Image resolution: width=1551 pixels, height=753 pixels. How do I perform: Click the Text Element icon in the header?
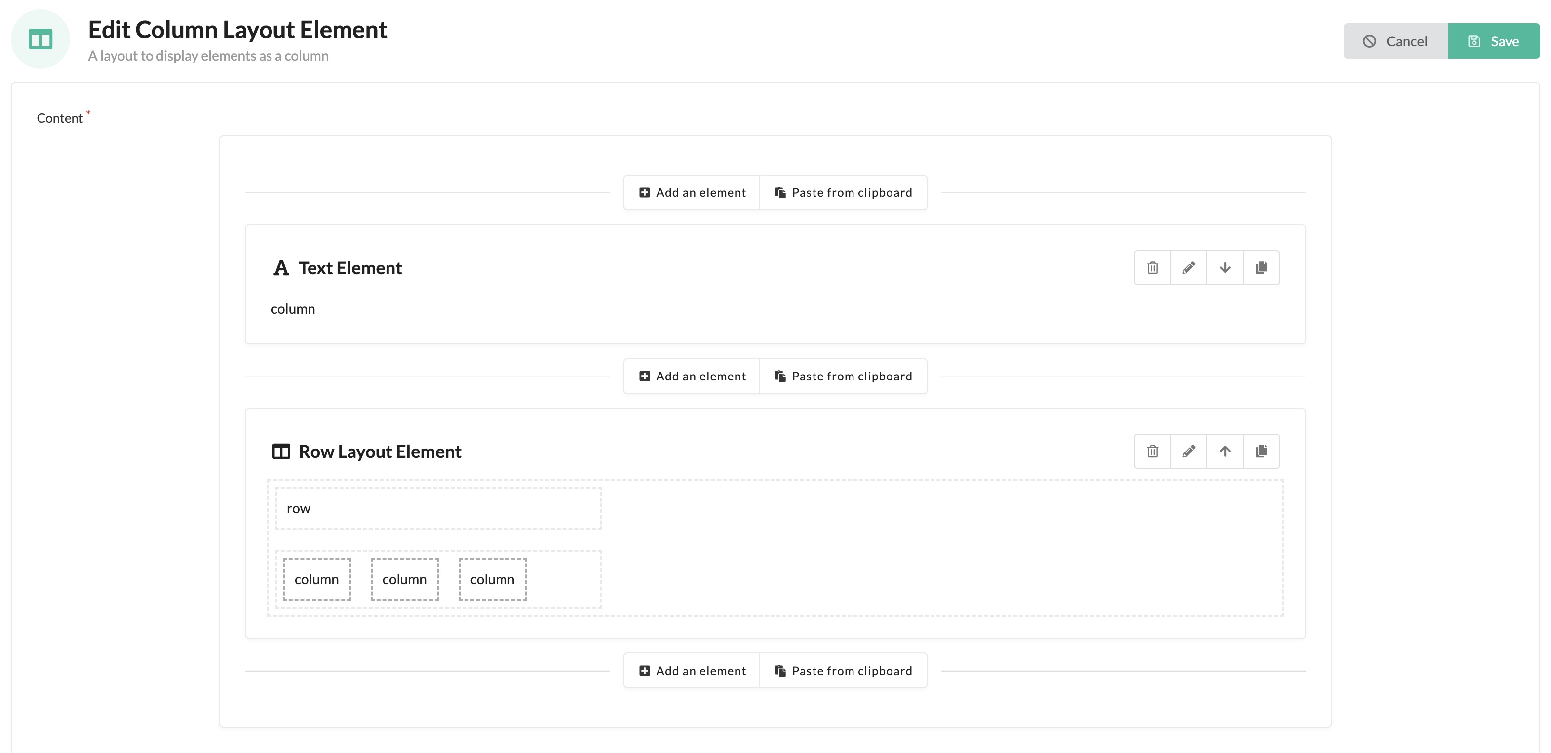coord(280,267)
